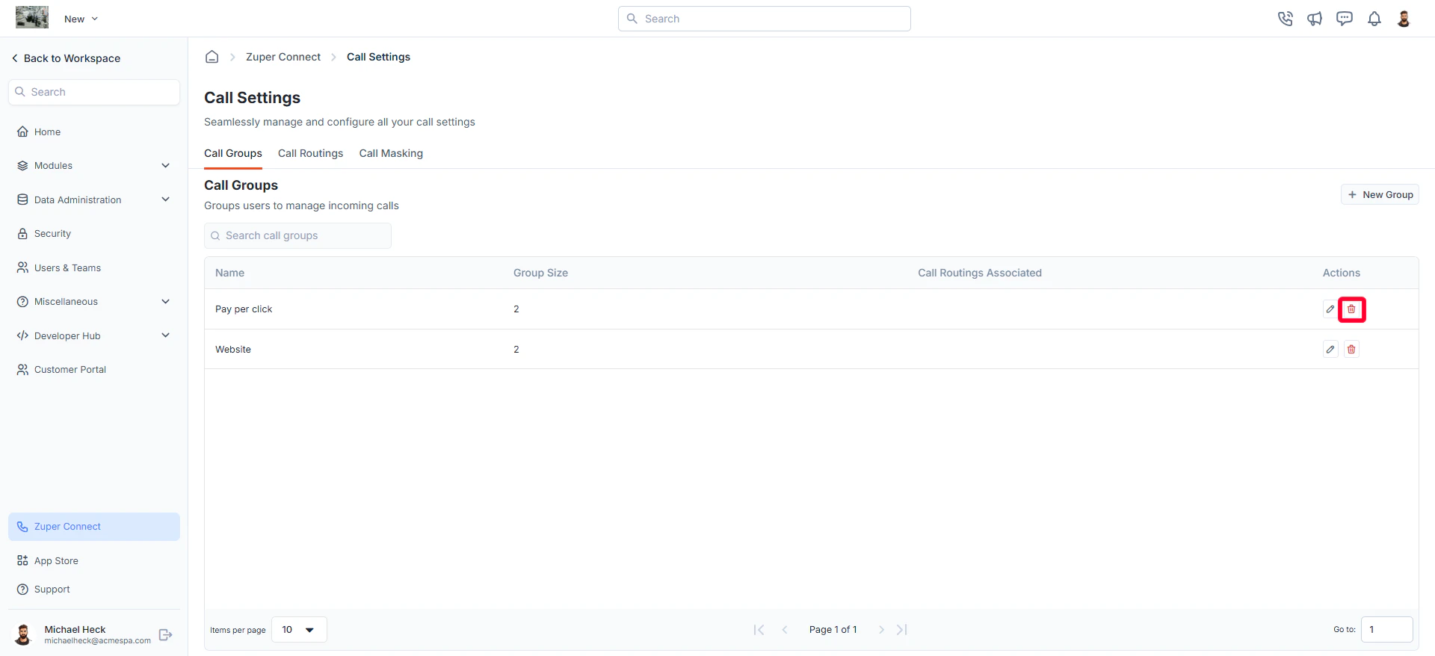Open the chat messages icon
1435x656 pixels.
coord(1345,19)
